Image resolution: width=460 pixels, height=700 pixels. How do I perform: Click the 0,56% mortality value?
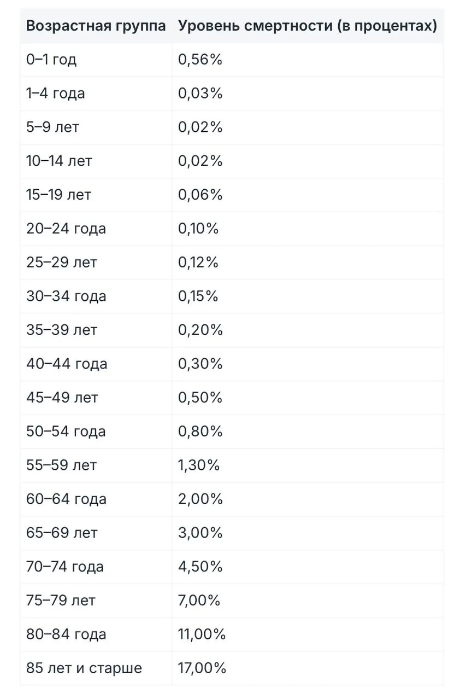click(200, 60)
